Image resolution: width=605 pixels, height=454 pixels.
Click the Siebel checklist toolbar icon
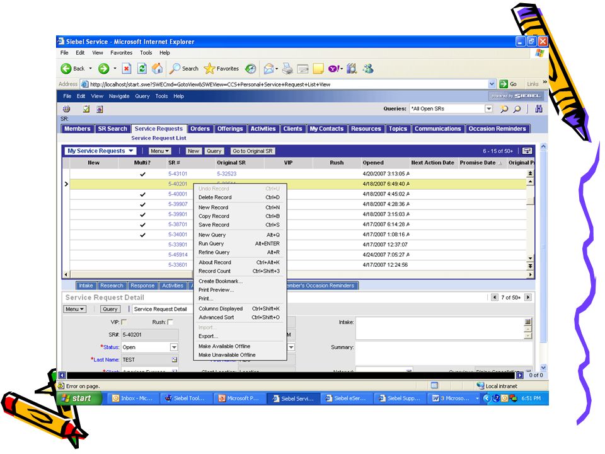point(86,109)
